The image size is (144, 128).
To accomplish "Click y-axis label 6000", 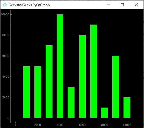I will click(6, 56).
